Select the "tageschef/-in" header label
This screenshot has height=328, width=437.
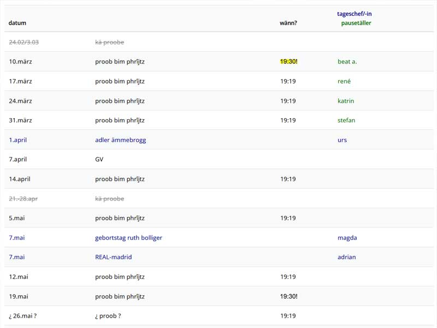pyautogui.click(x=355, y=14)
